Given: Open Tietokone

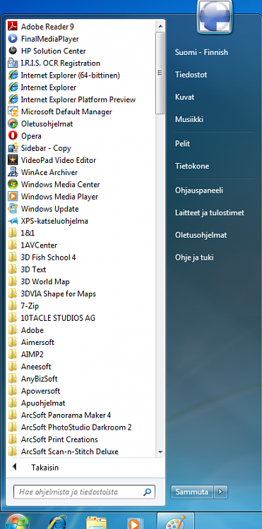Looking at the screenshot, I should tap(192, 166).
